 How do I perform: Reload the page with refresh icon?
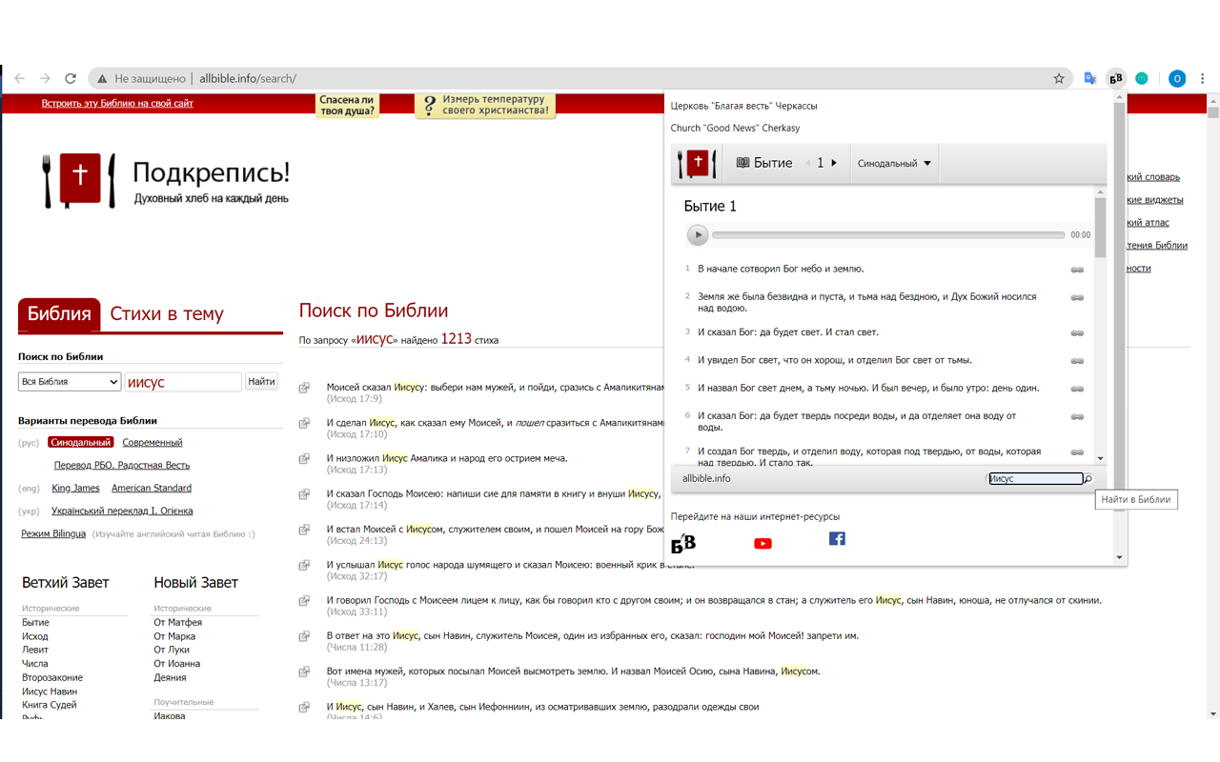click(x=70, y=79)
